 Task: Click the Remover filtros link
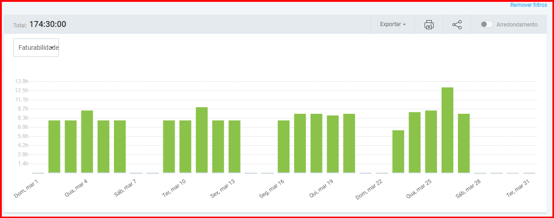click(528, 5)
